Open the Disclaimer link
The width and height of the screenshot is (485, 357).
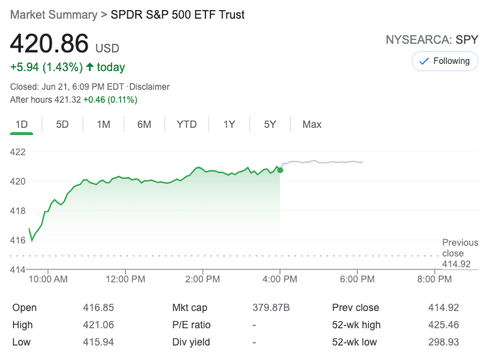[149, 87]
